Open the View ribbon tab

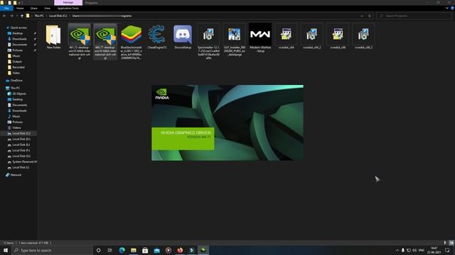[47, 8]
